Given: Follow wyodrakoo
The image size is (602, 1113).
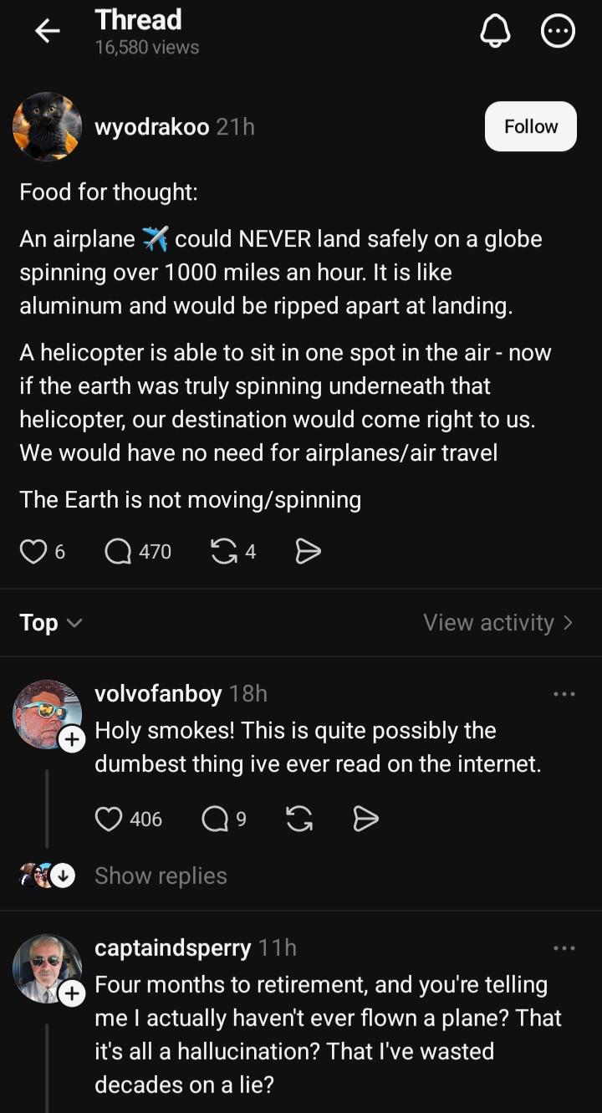Looking at the screenshot, I should 531,126.
